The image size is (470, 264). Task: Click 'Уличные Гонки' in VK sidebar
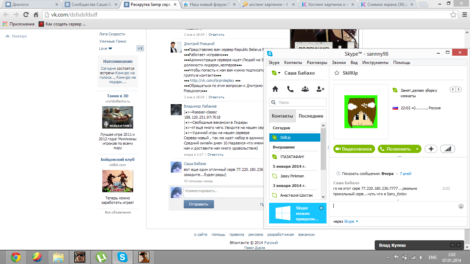point(113,41)
